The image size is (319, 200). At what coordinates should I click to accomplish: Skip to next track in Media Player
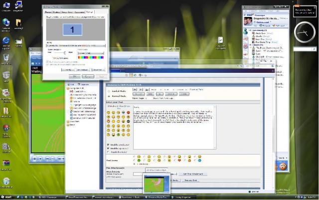52,159
